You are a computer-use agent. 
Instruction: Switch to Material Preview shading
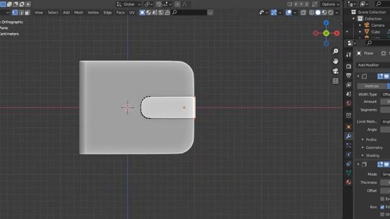pos(324,12)
